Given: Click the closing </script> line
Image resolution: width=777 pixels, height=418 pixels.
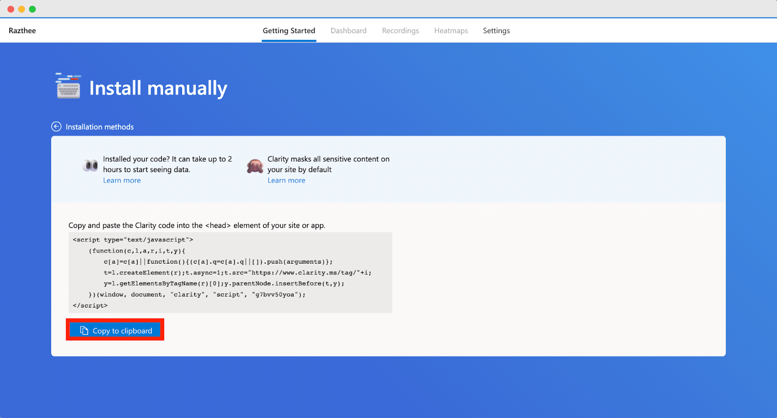Looking at the screenshot, I should pos(90,305).
